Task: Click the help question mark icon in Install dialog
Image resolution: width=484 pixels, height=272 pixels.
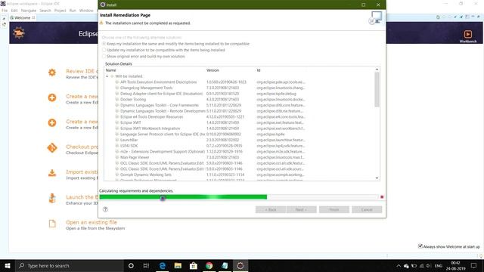Action: tap(105, 209)
